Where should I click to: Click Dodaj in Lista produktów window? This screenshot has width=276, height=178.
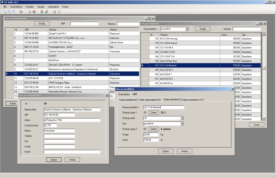point(202,29)
